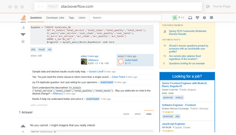Screen dimensions: 236x135
Task: Open Senior Frontend Engineer job listing
Action: (185, 84)
